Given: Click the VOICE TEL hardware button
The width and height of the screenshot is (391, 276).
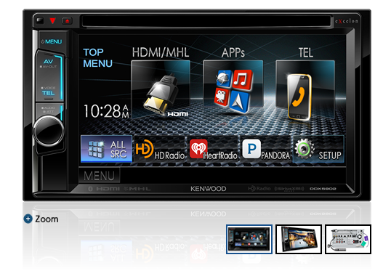Looking at the screenshot, I should (49, 91).
